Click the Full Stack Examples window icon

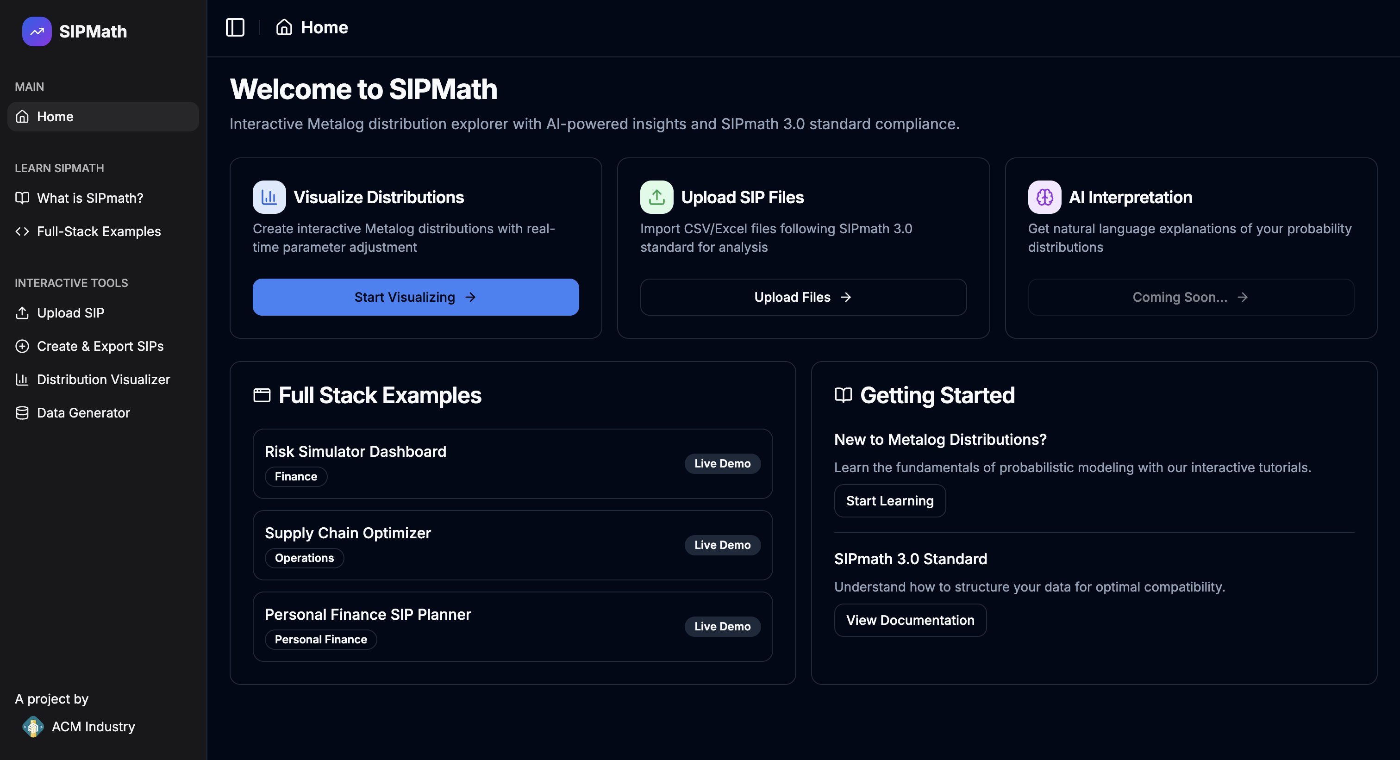262,395
